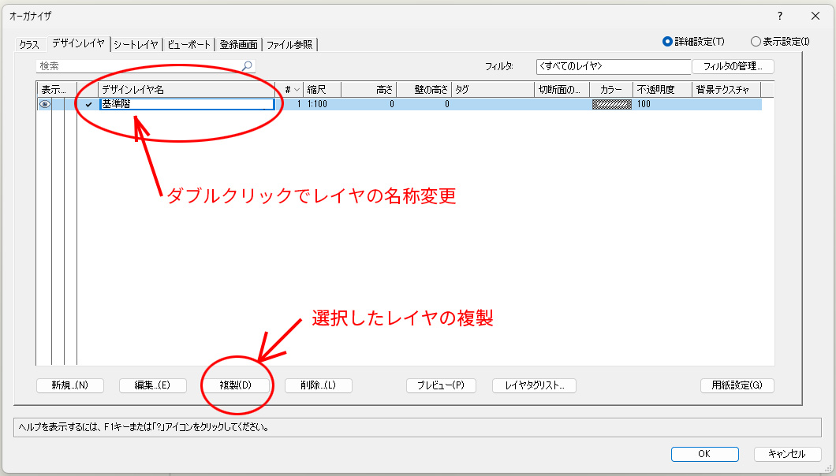Viewport: 836px width, 476px height.
Task: Toggle visibility eye icon for 基準階 layer
Action: point(45,104)
